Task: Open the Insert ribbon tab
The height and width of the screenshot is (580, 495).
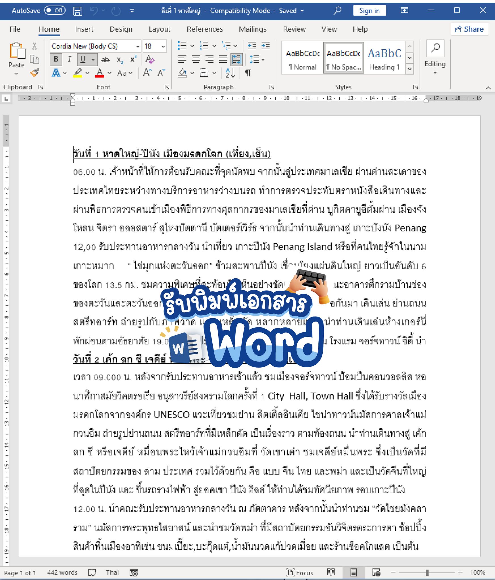Action: pyautogui.click(x=84, y=29)
